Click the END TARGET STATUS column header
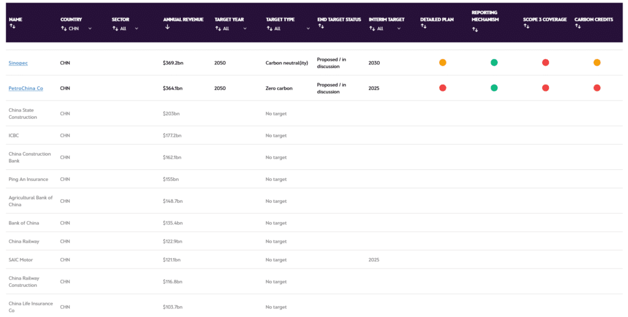628x317 pixels. [339, 19]
